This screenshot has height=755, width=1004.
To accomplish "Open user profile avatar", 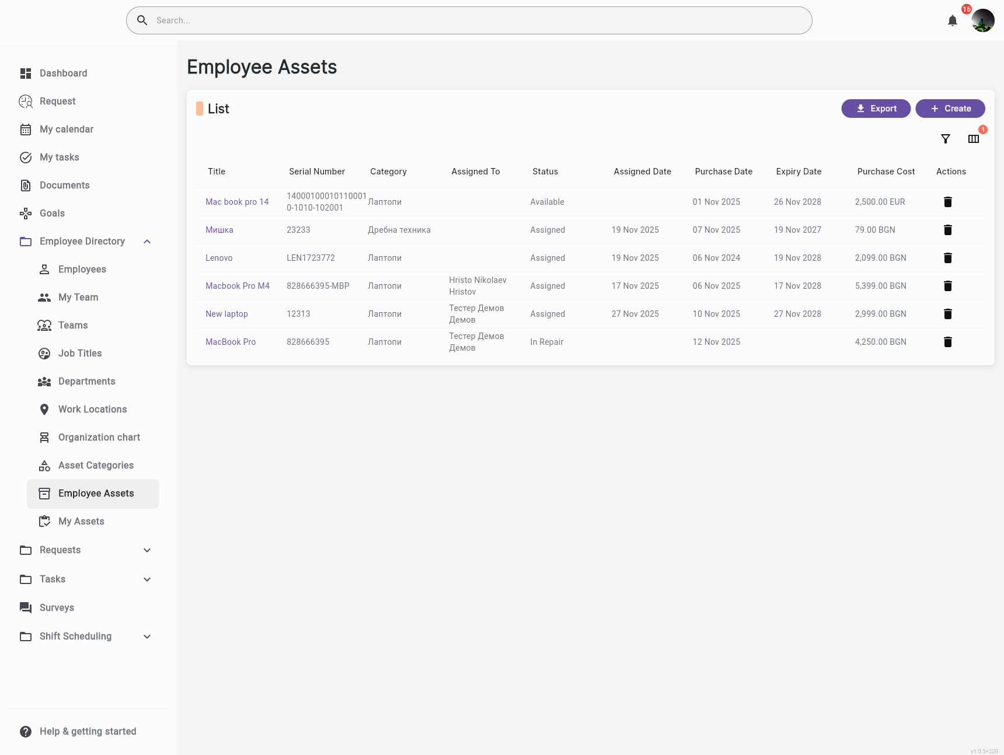I will click(x=982, y=21).
